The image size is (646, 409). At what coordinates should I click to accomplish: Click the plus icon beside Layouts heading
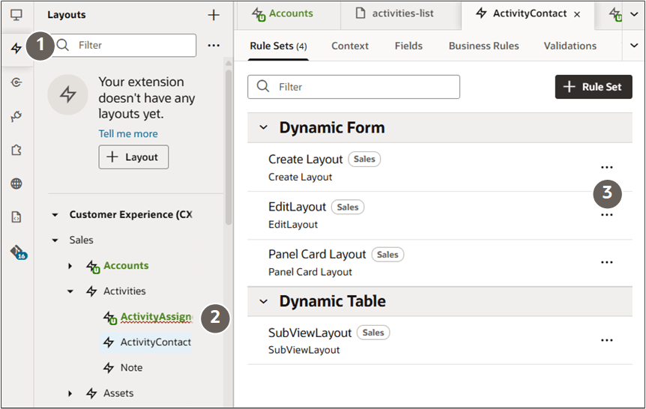(214, 15)
